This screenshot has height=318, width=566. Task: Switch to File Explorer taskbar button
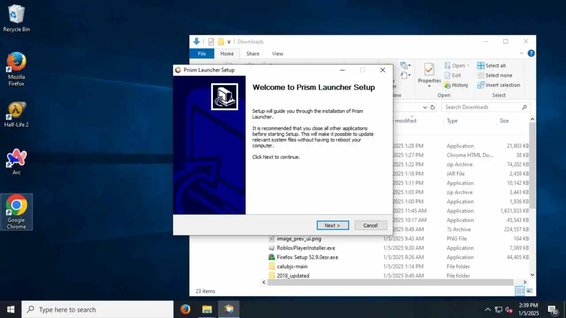pyautogui.click(x=207, y=309)
